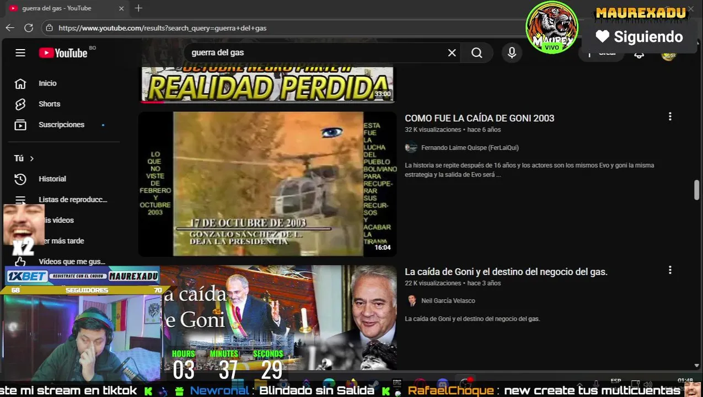Viewport: 703px width, 397px height.
Task: Click the 1XBET sponsor banner
Action: coord(82,276)
